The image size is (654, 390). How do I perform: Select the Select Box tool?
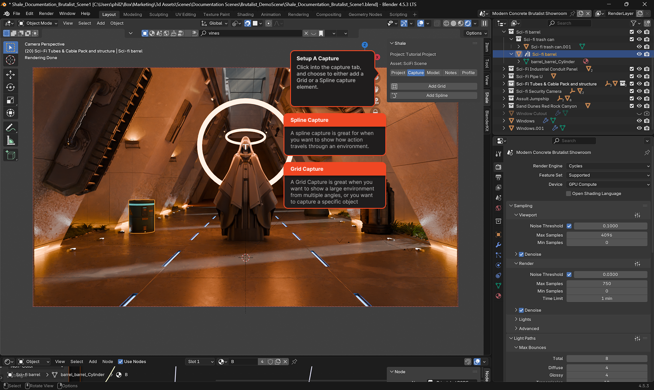(10, 47)
